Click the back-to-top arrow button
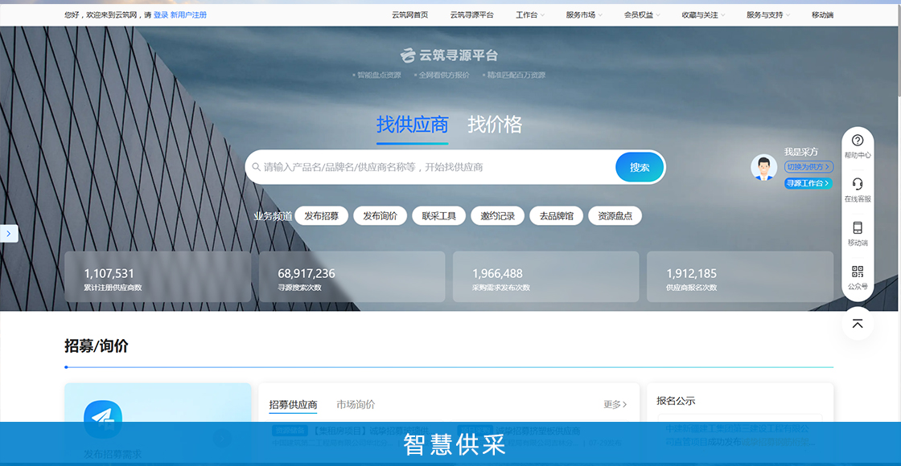Viewport: 901px width, 466px height. (x=858, y=324)
